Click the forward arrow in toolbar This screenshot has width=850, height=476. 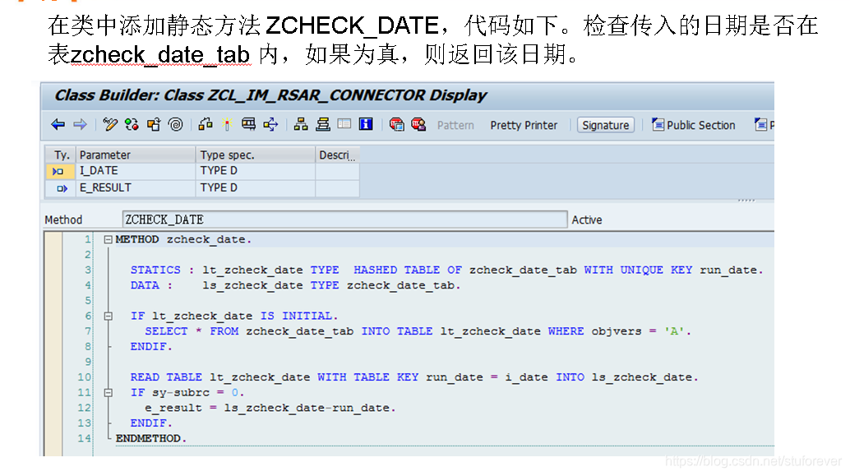pos(81,125)
